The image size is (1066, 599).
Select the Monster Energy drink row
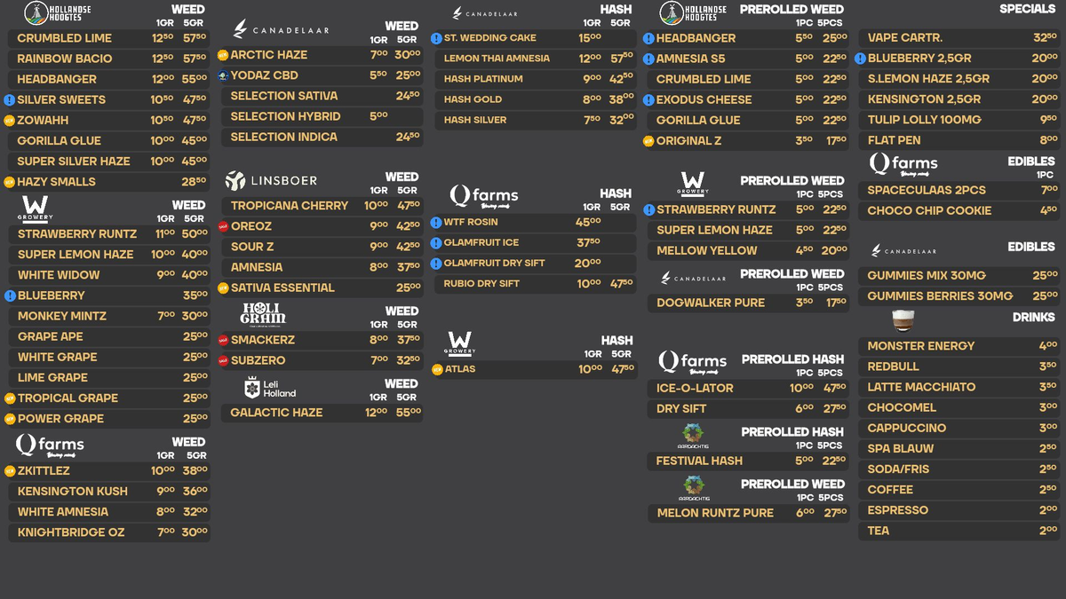[960, 346]
